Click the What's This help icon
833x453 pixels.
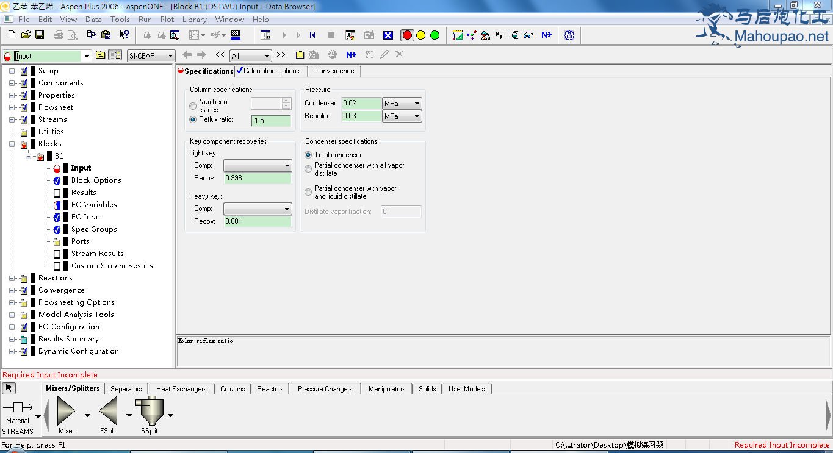tap(124, 35)
